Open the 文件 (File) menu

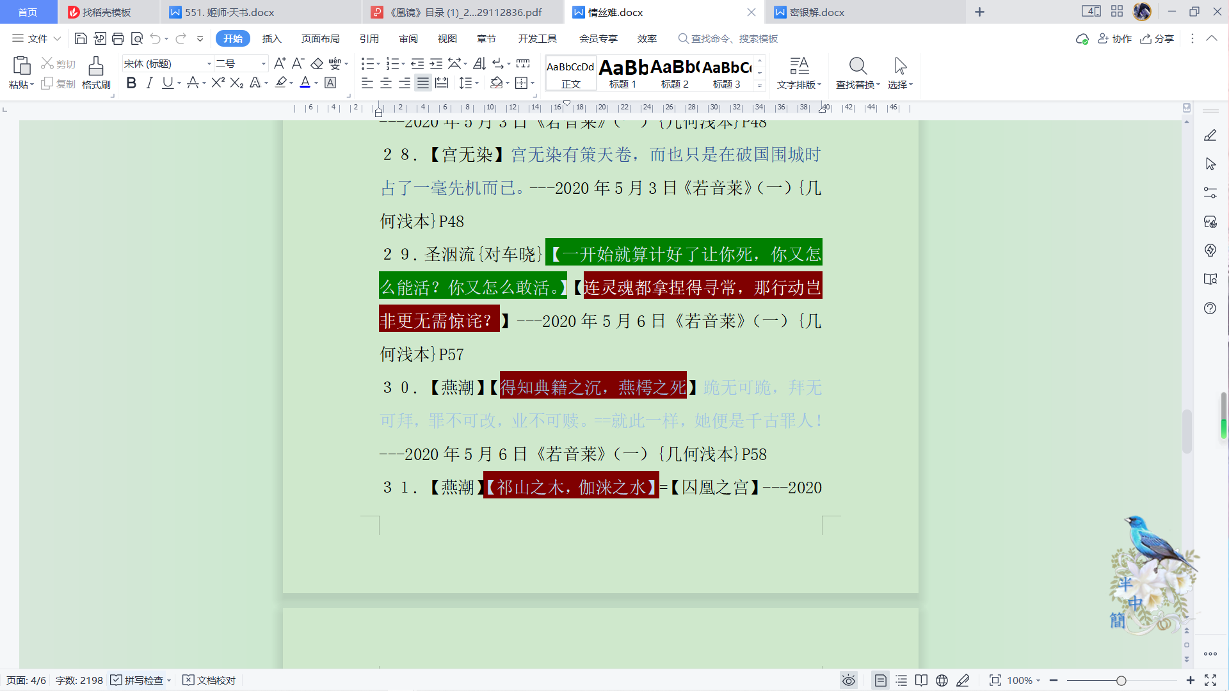36,38
